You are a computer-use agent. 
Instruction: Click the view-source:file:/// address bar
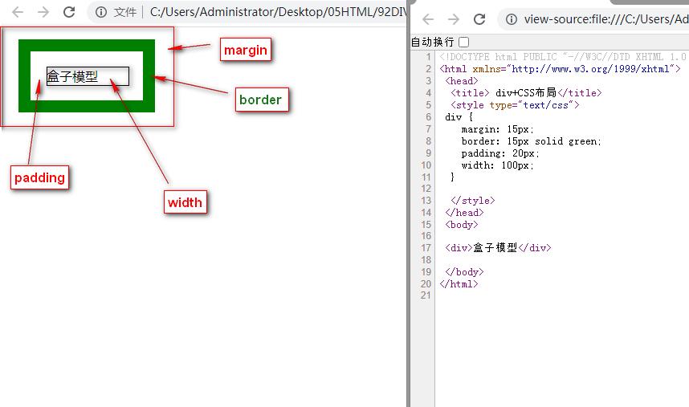pos(602,19)
